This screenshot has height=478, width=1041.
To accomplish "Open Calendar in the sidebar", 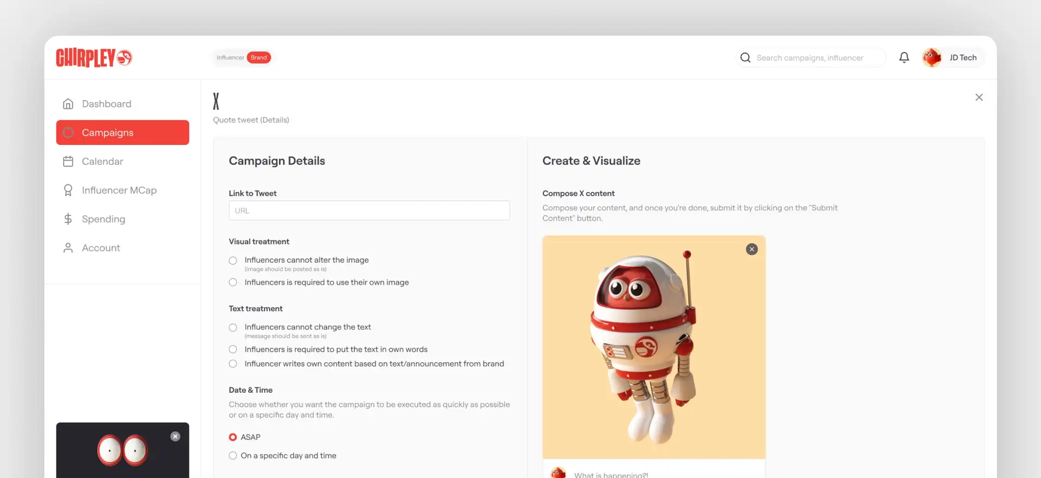I will (102, 161).
